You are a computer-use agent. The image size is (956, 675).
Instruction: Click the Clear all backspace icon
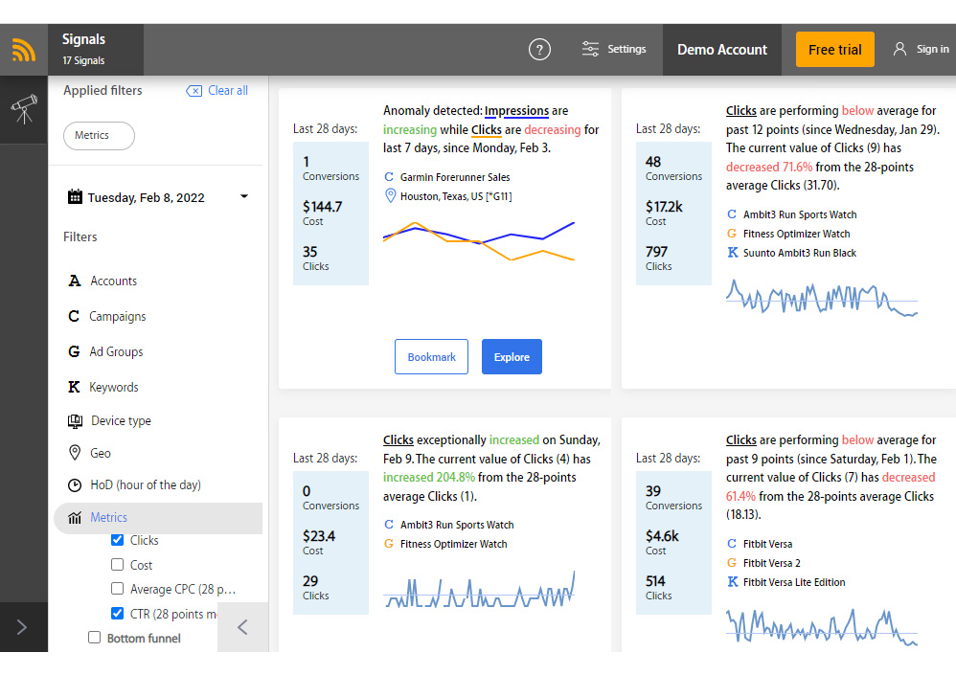tap(193, 91)
